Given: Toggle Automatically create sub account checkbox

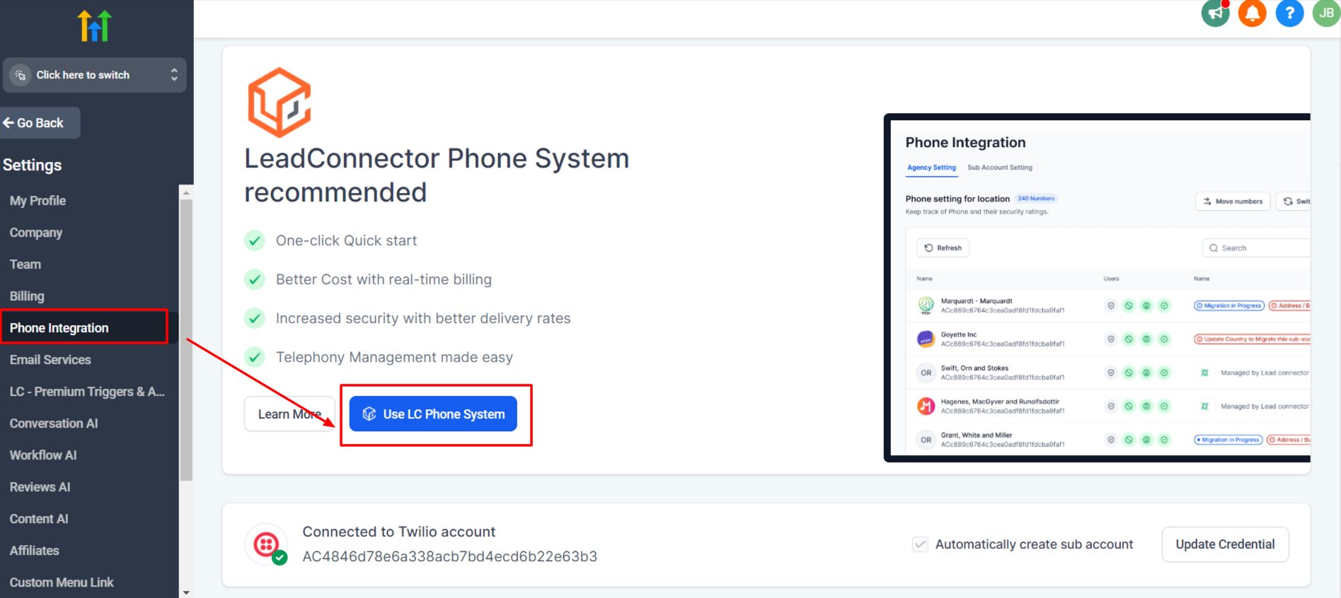Looking at the screenshot, I should tap(920, 544).
